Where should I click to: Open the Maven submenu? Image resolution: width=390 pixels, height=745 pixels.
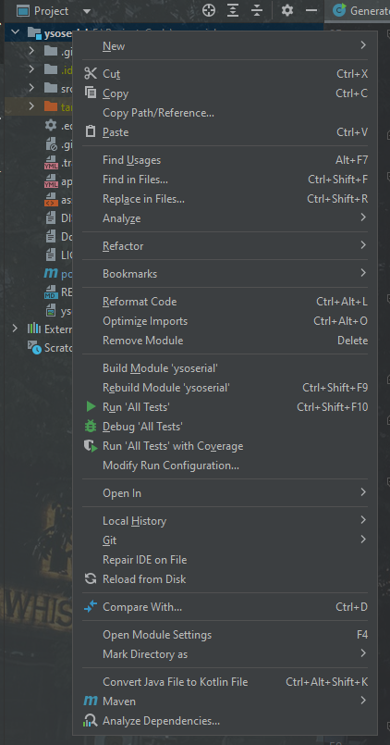tap(225, 702)
